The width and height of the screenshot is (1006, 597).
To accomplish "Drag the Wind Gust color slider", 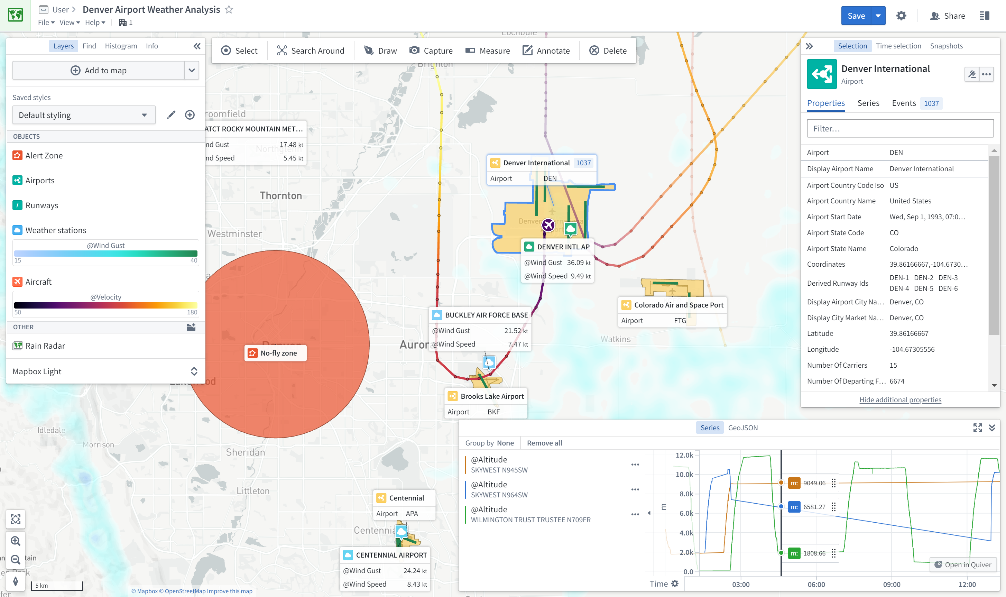I will click(105, 254).
